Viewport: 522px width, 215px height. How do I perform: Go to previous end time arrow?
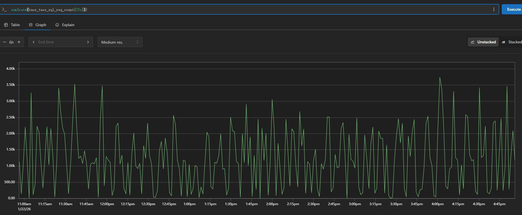click(33, 42)
